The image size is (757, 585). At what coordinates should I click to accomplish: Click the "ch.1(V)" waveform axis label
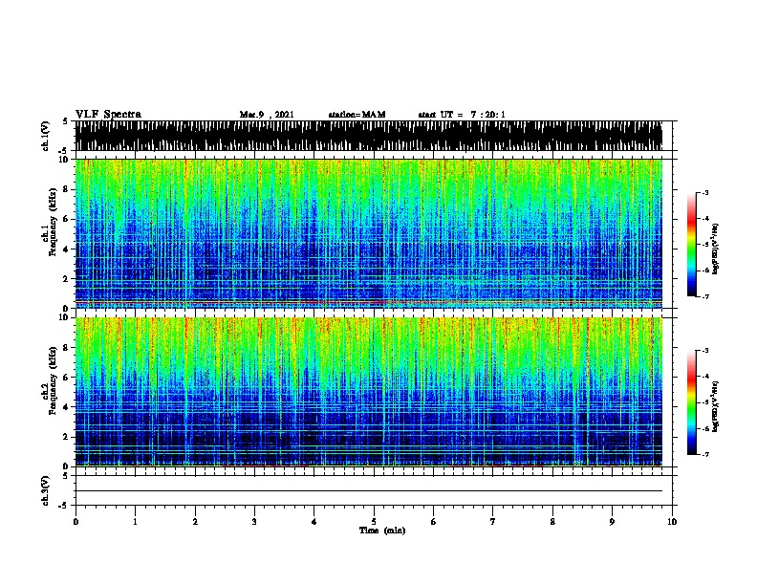coord(46,136)
